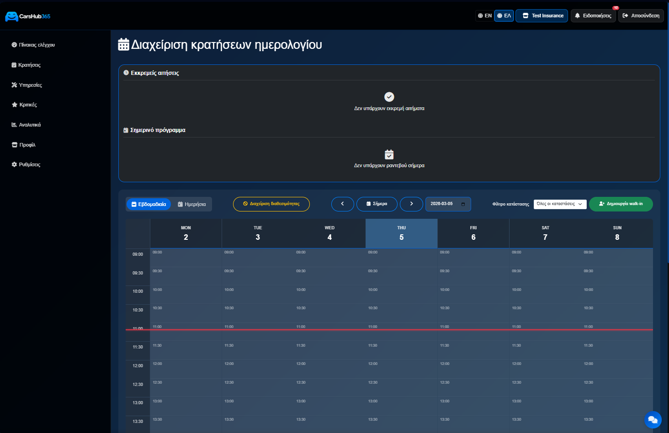This screenshot has height=433, width=669.
Task: Click the calendar picker icon in date field
Action: (463, 204)
